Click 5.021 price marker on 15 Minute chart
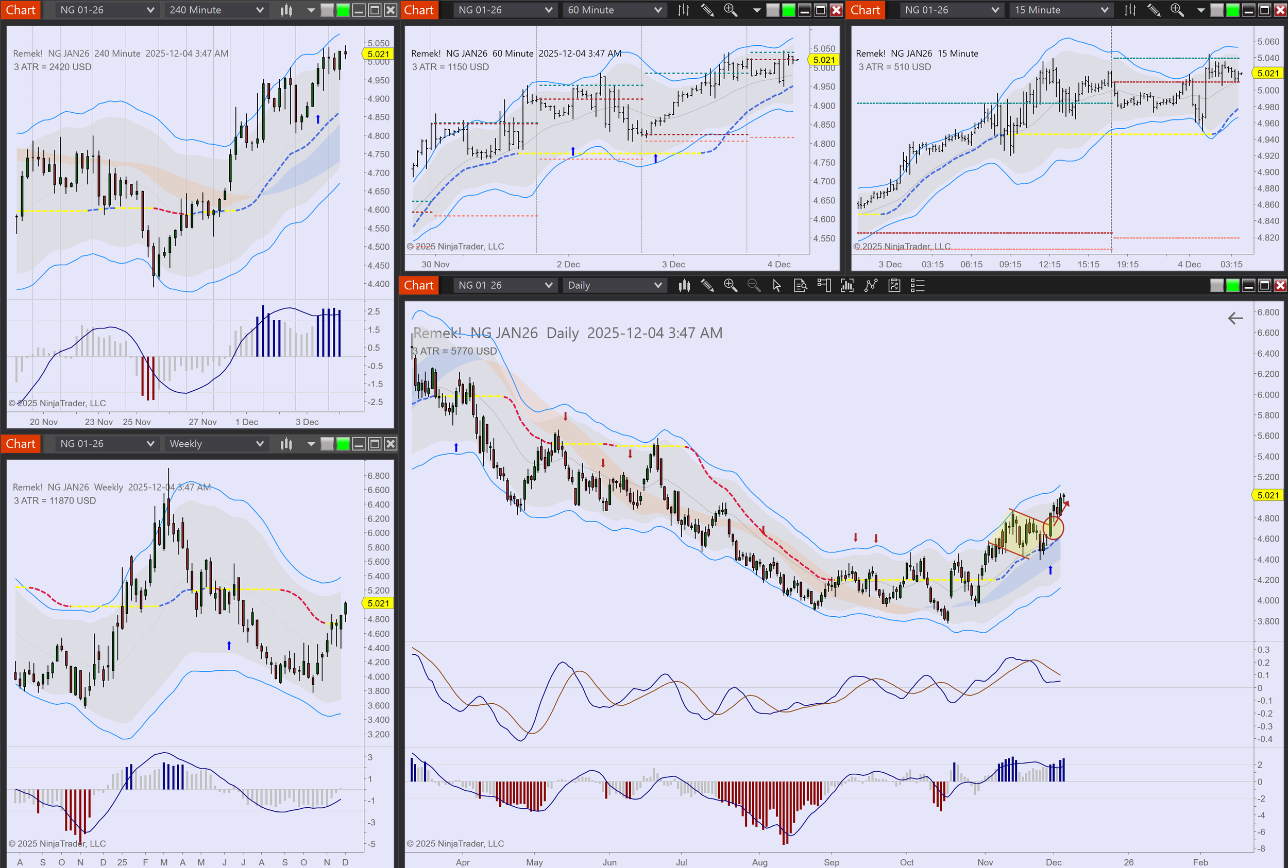This screenshot has width=1288, height=868. pos(1268,73)
